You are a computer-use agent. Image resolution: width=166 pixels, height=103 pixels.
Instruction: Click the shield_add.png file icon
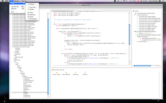[x=65, y=73]
